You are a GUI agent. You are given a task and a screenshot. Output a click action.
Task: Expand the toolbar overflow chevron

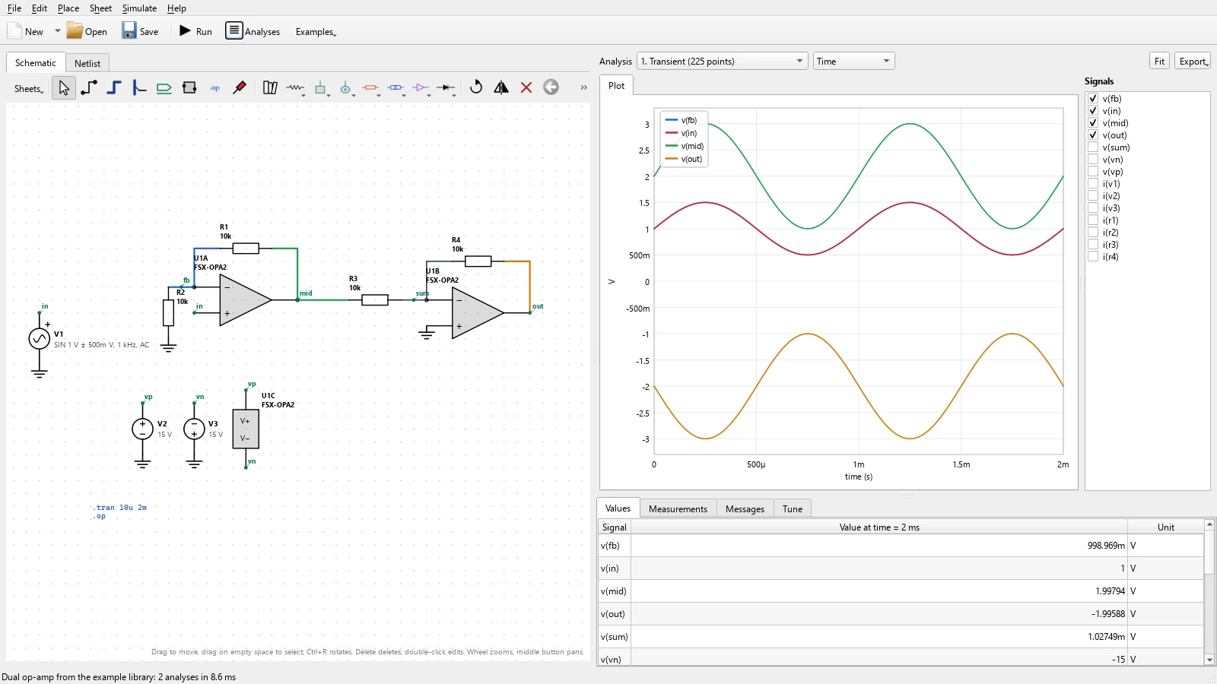click(x=583, y=87)
